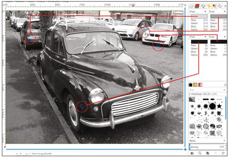This screenshot has height=157, width=229.
Task: Click the black swatch with Red 25
Action: coord(199,42)
